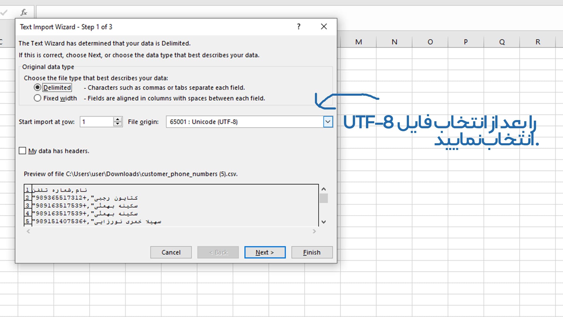Click the Back navigation button
This screenshot has width=563, height=317.
[218, 252]
